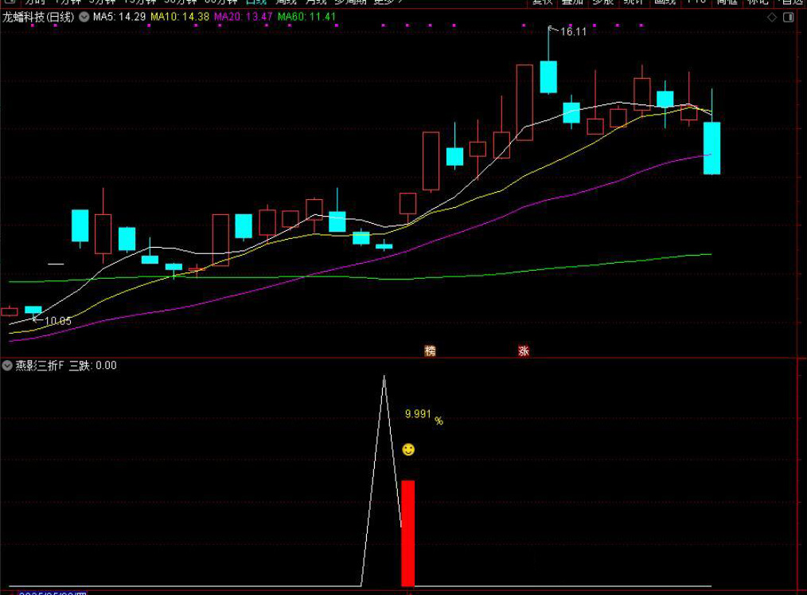Select the red signal bar in indicator panel

(x=407, y=532)
